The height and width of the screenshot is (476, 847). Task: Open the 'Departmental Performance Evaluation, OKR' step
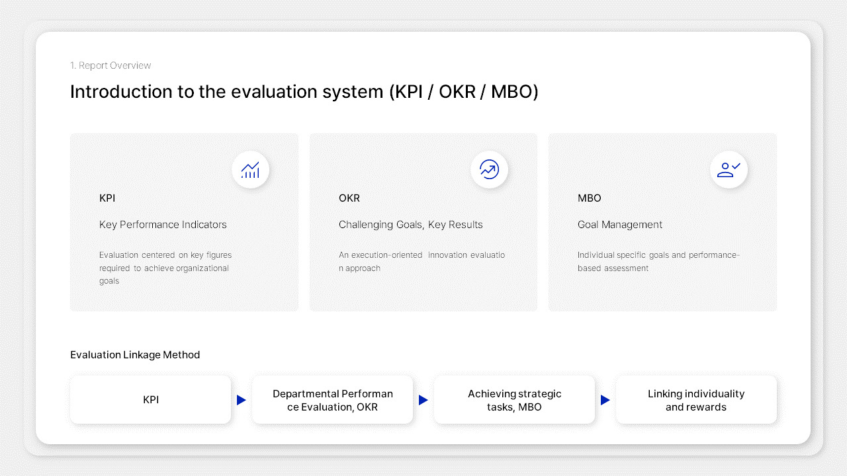(x=332, y=399)
